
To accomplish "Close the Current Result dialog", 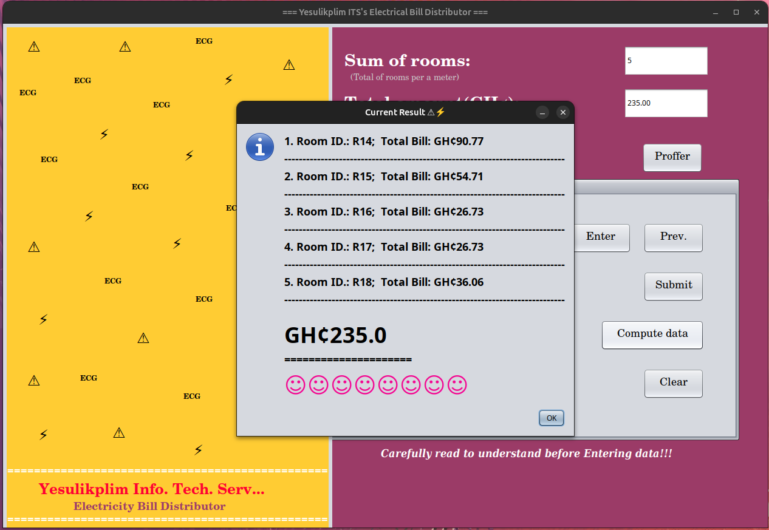I will (562, 112).
